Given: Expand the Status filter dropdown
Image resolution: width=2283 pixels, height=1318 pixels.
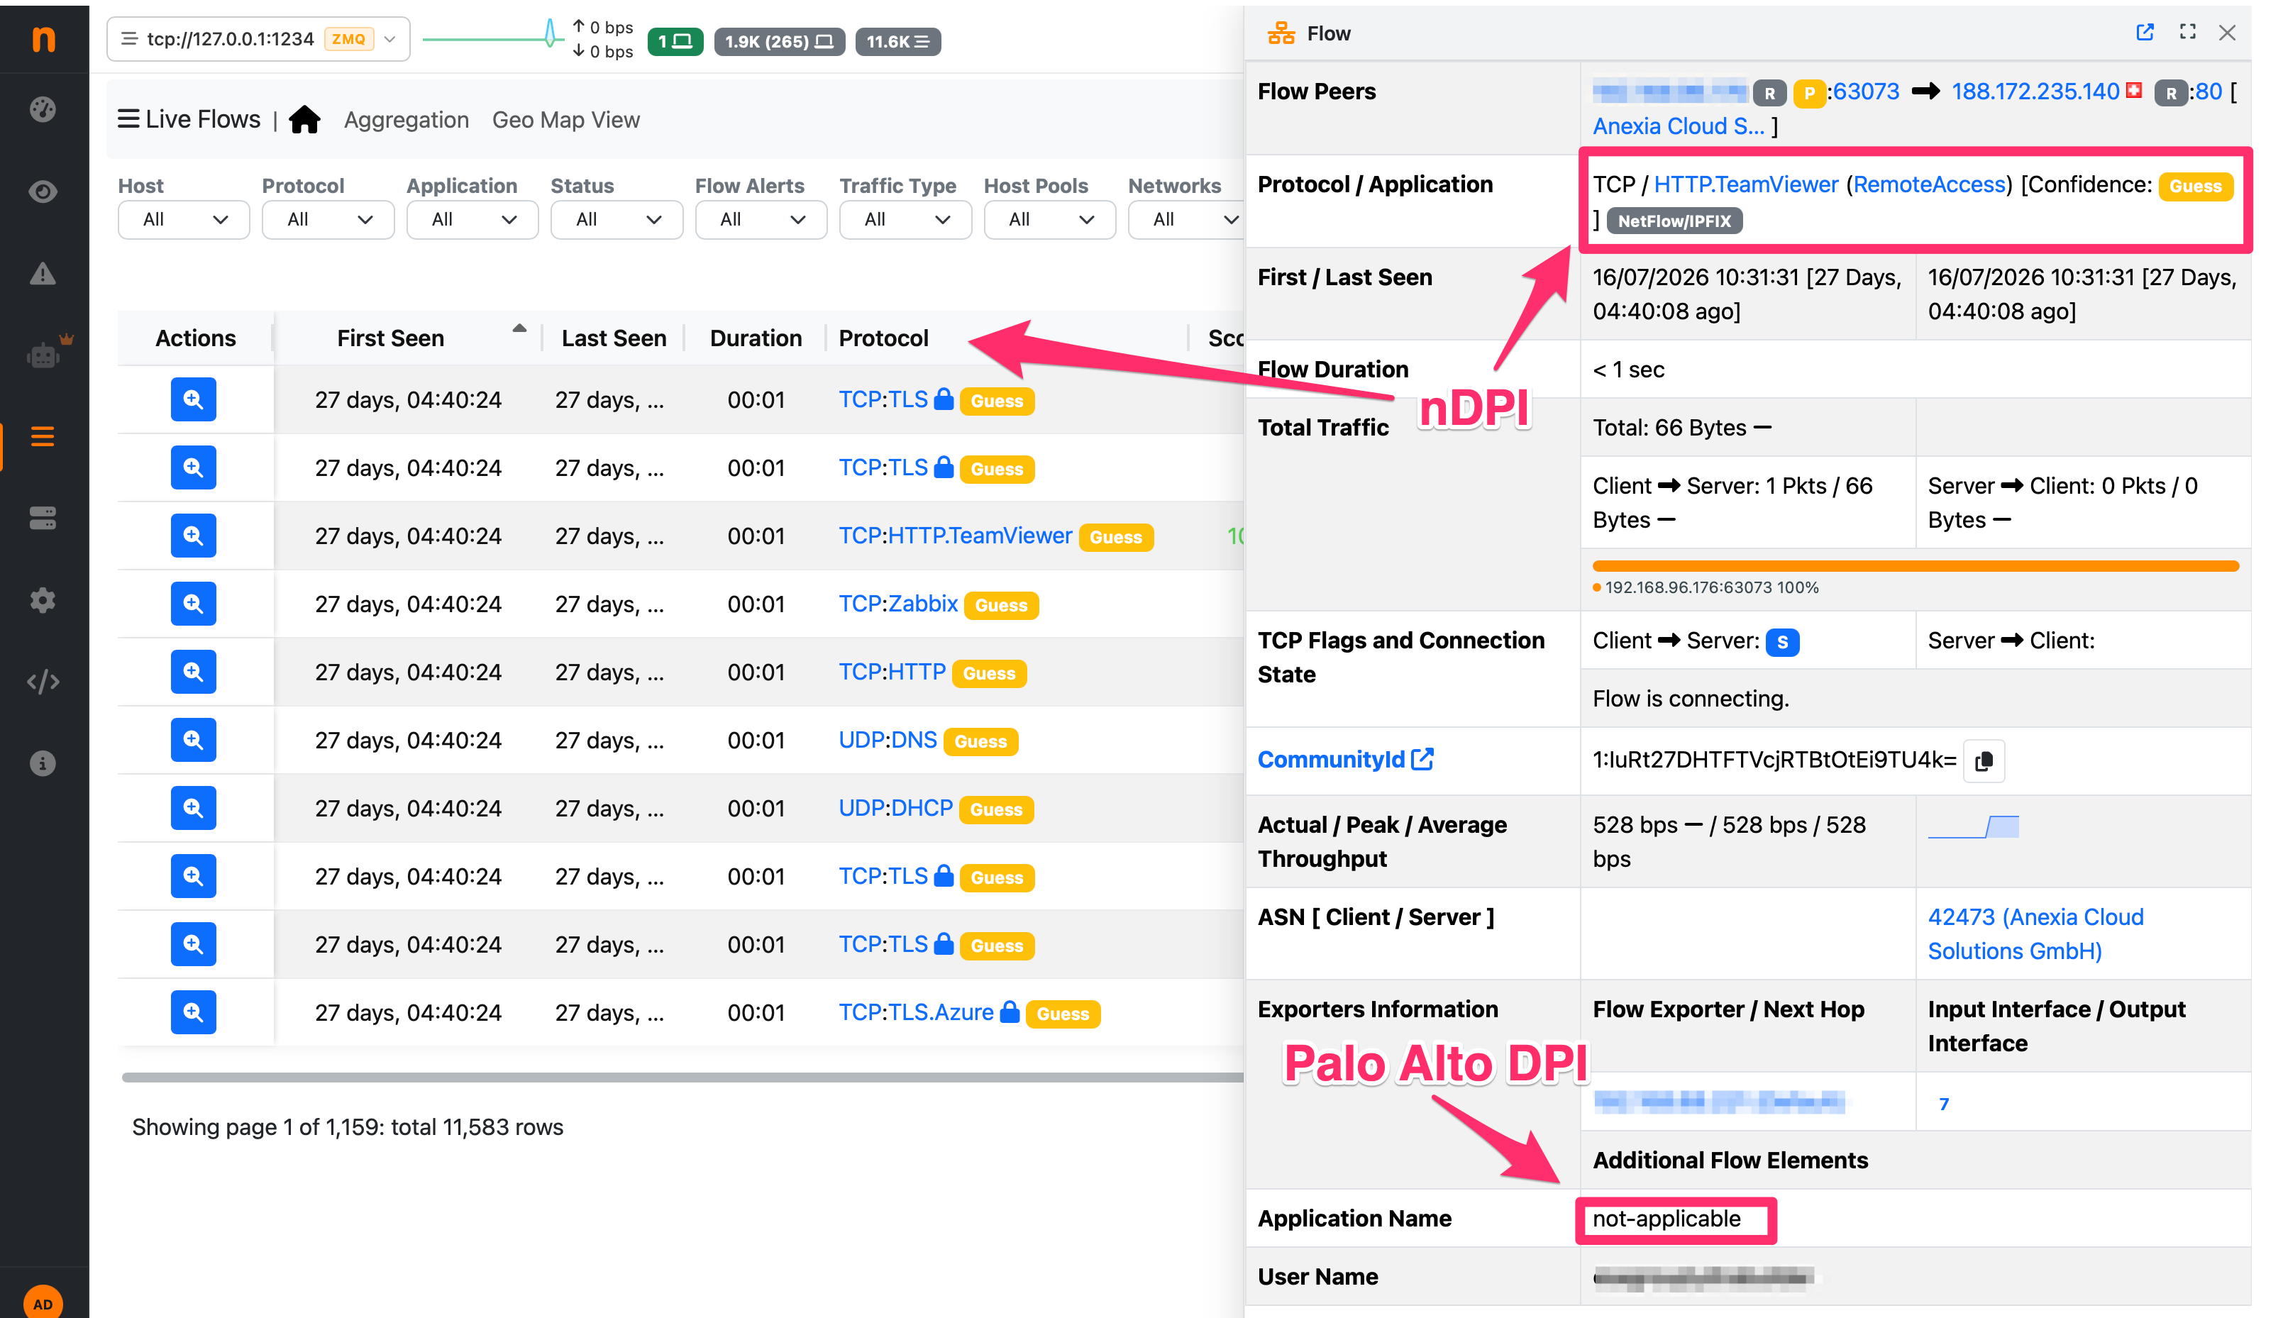Looking at the screenshot, I should (x=617, y=219).
